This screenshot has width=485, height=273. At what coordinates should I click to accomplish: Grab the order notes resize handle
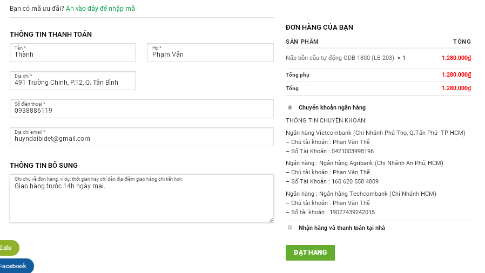click(271, 220)
